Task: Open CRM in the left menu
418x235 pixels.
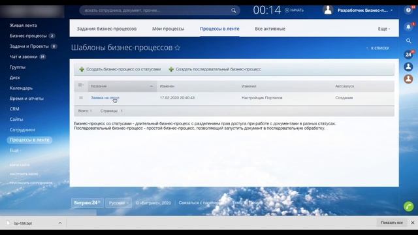Action: click(x=14, y=109)
